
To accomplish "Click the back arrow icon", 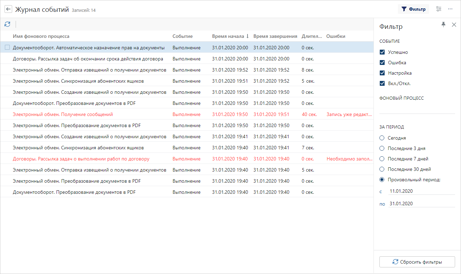I will pyautogui.click(x=8, y=9).
